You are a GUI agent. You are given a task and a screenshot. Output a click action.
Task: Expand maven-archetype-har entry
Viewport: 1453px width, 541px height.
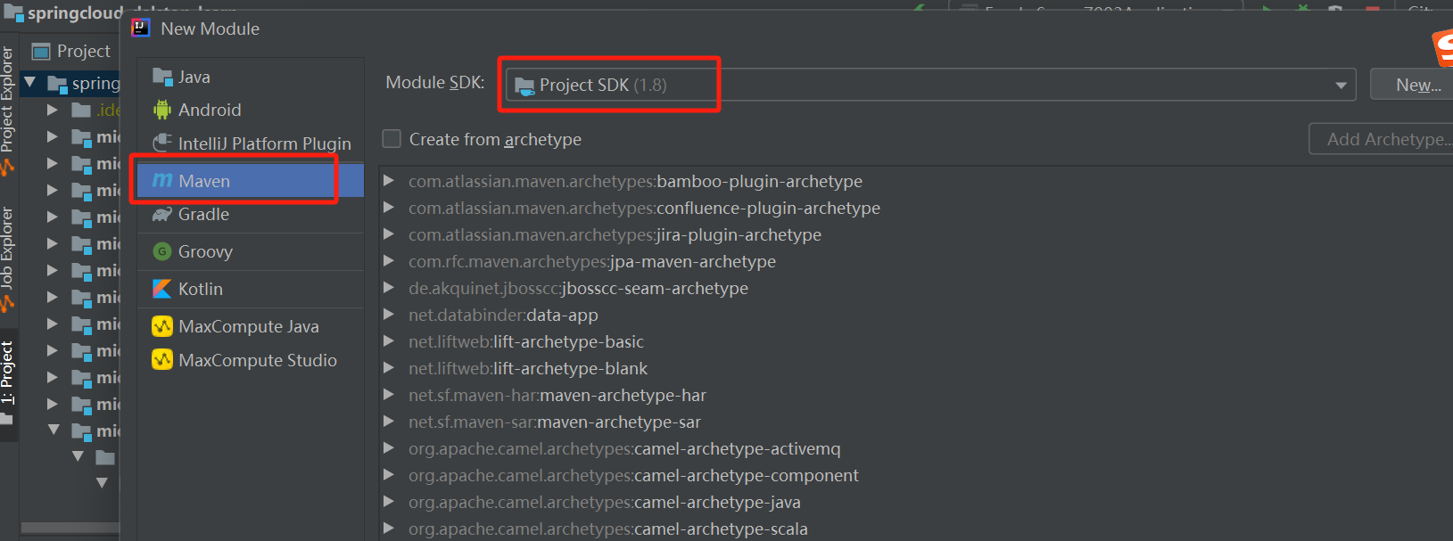(389, 395)
